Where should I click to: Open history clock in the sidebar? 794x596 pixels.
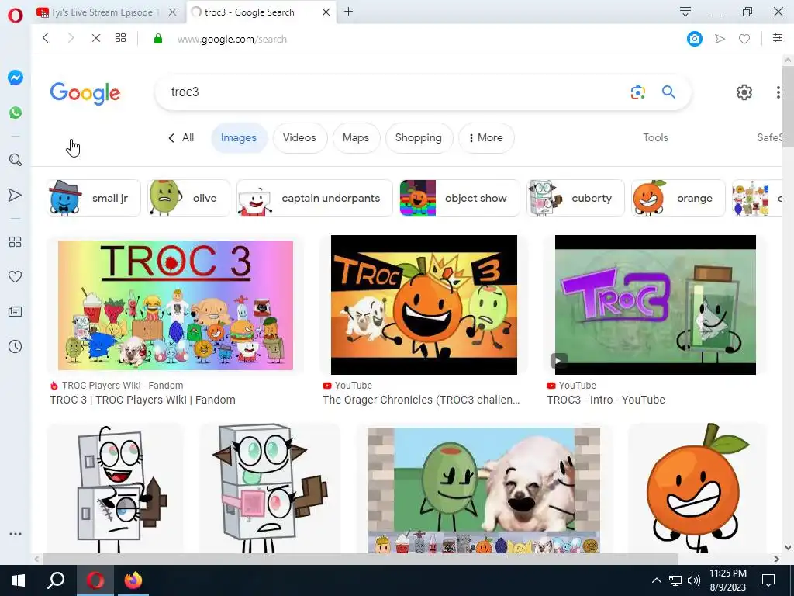(x=16, y=347)
